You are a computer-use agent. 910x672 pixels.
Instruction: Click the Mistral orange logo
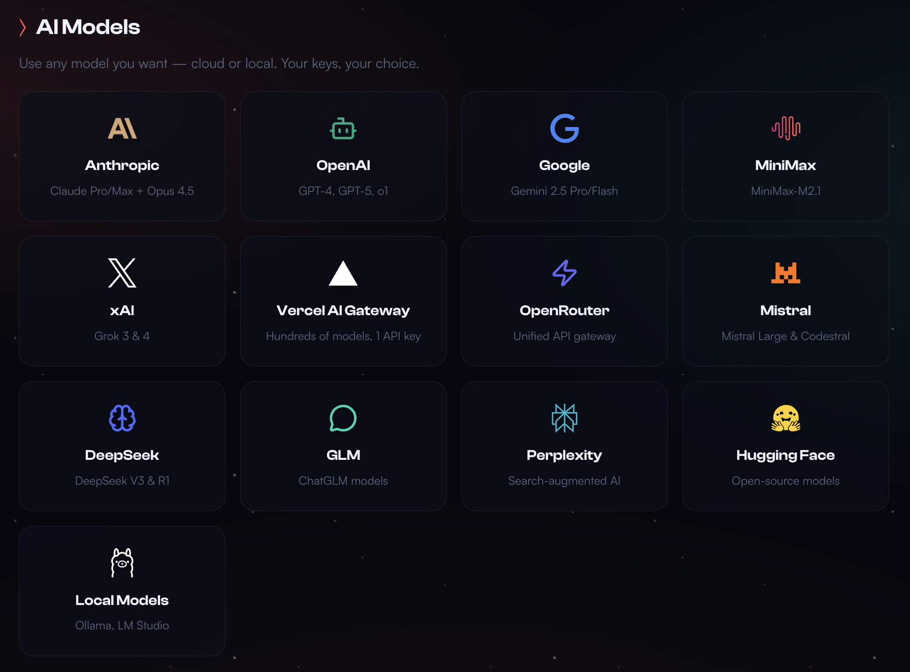(786, 273)
